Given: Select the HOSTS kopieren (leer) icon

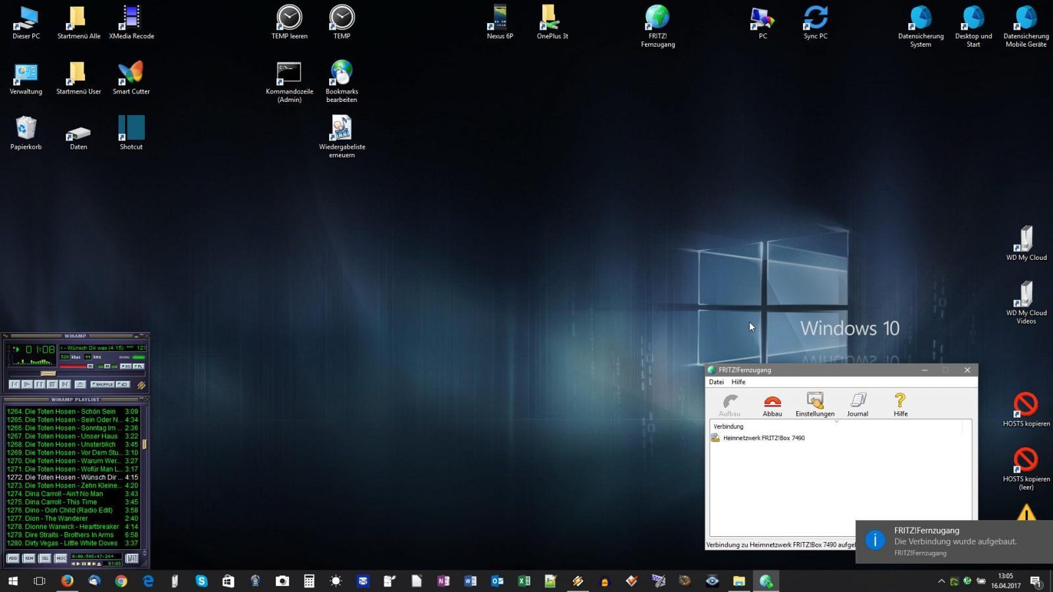Looking at the screenshot, I should (1026, 468).
